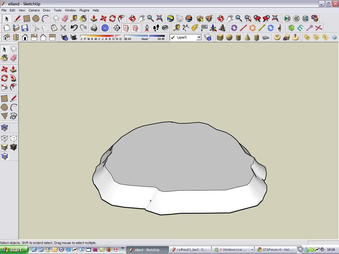Click the Windows start button
This screenshot has height=254, width=339.
[14, 250]
